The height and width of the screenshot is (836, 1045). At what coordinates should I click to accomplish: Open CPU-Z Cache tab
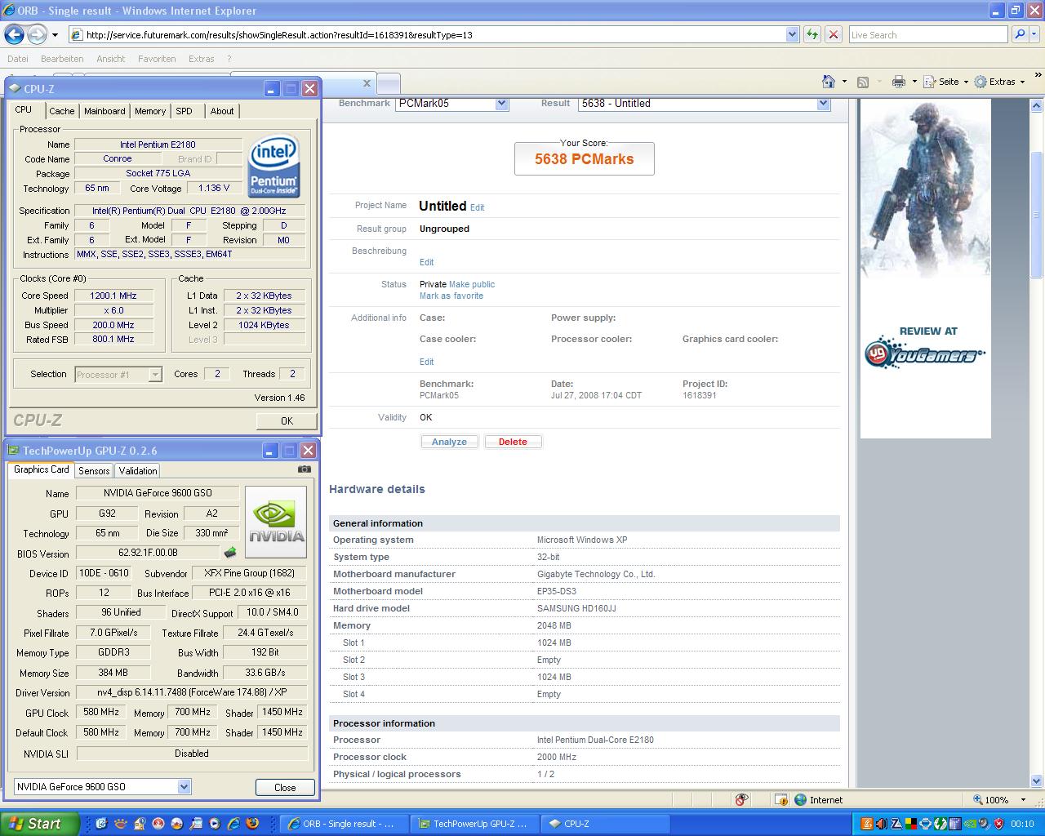click(61, 111)
